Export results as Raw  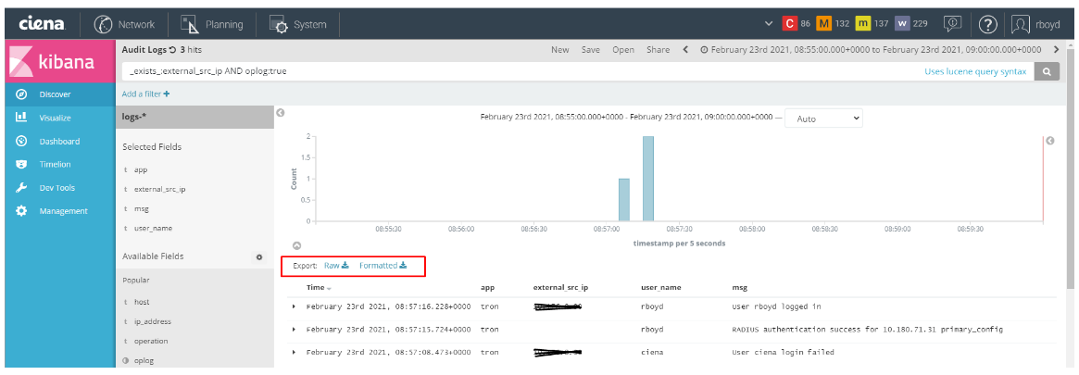click(335, 266)
